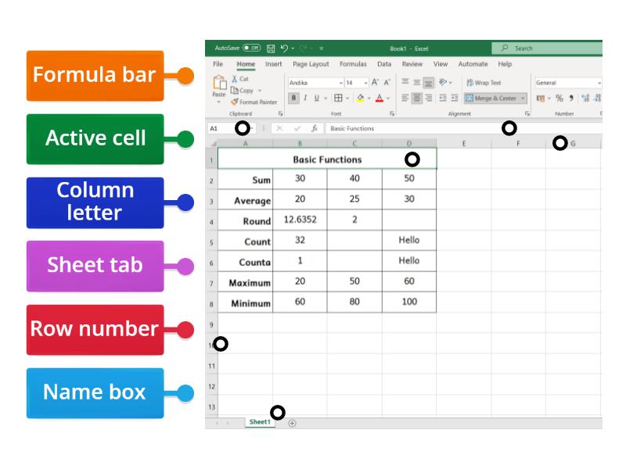Viewport: 626px width, 469px height.
Task: Toggle the AutoSave switch
Action: click(x=251, y=48)
